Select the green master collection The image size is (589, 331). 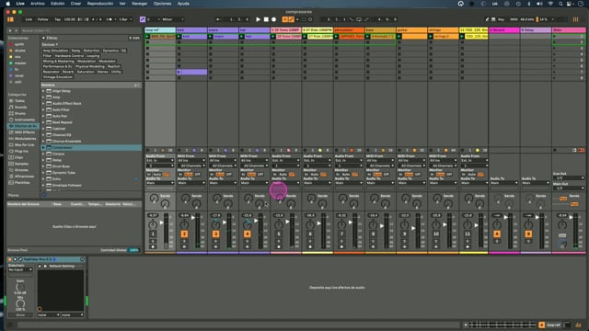(x=17, y=63)
